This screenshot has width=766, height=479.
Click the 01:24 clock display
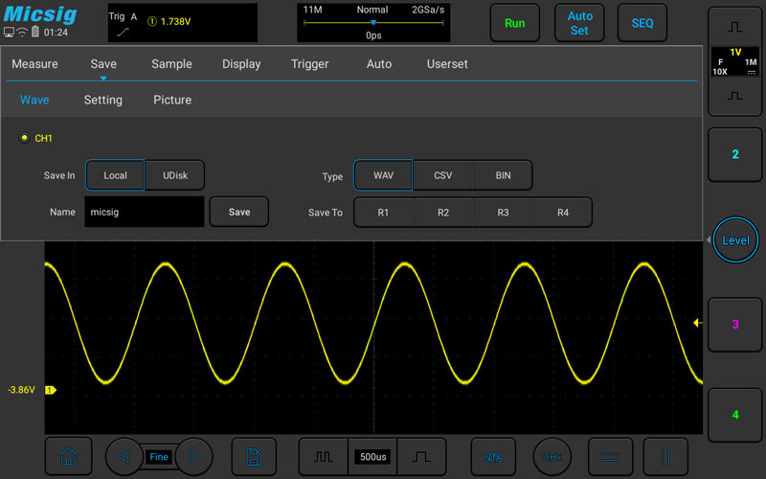56,33
